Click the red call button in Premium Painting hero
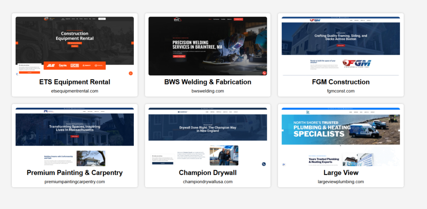The height and width of the screenshot is (209, 427). [75, 136]
